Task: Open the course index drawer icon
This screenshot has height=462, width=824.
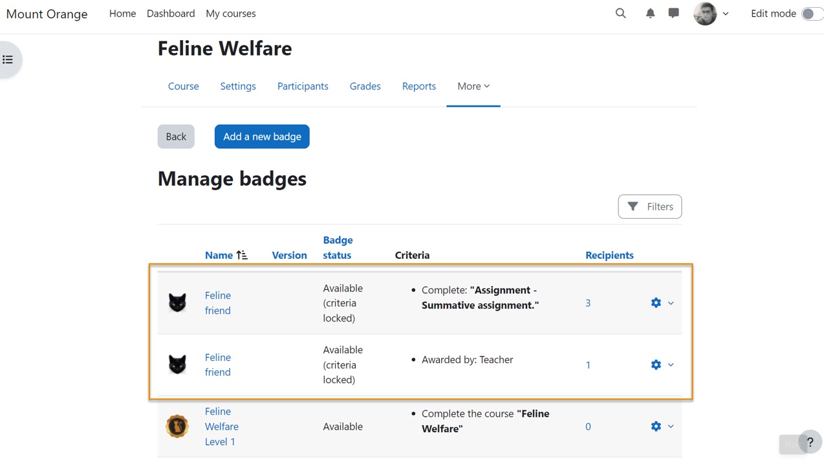Action: click(x=7, y=59)
